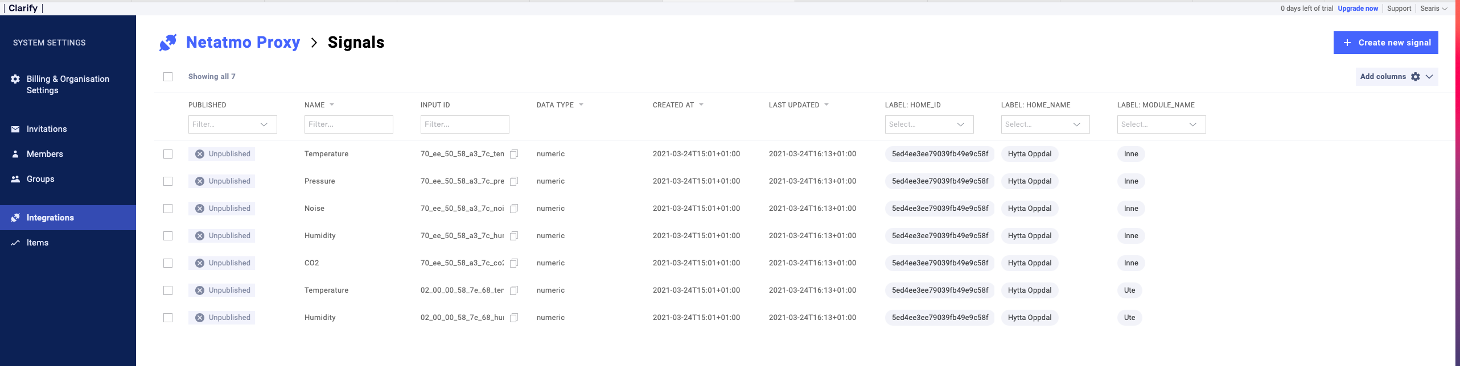Click the Netatmo Proxy plug icon
This screenshot has width=1460, height=366.
[168, 43]
